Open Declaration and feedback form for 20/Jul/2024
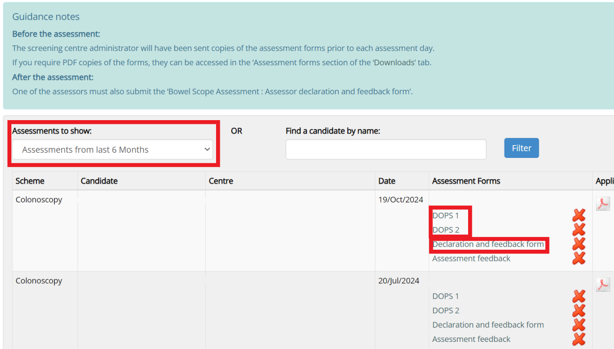 488,325
